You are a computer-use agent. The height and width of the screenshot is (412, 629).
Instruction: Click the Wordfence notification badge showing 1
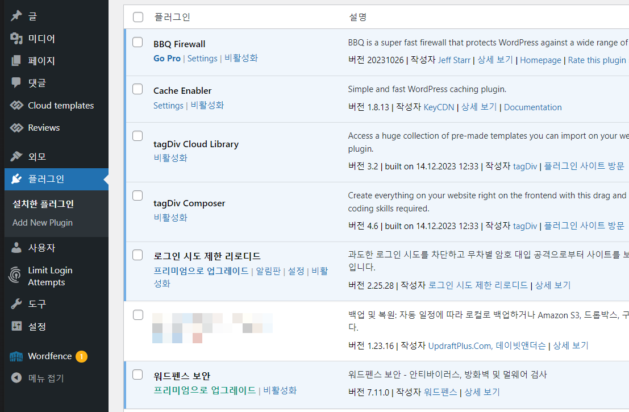tap(81, 356)
